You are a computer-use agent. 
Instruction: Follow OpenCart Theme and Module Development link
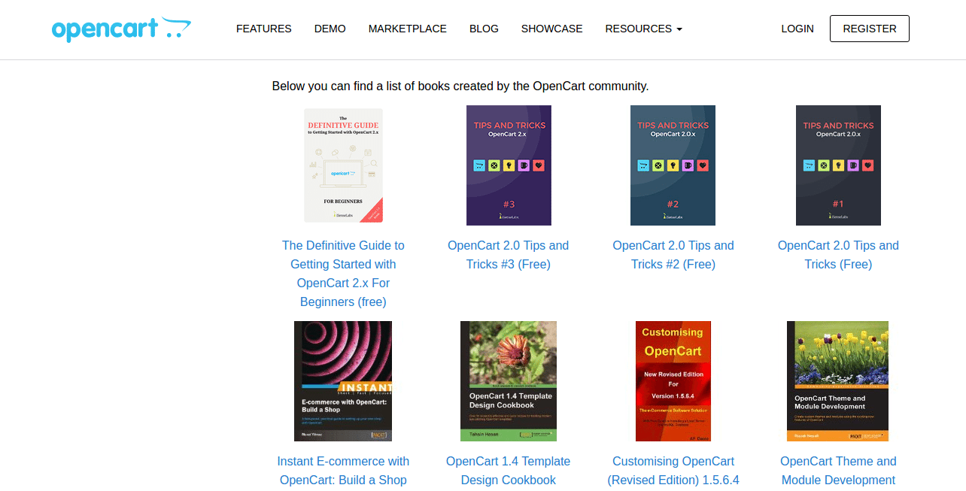coord(838,471)
